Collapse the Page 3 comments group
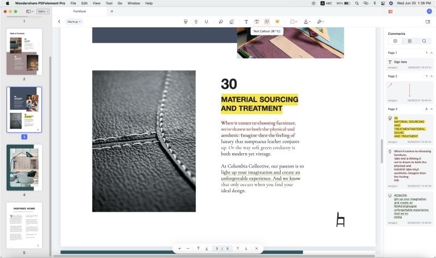The height and width of the screenshot is (258, 436). click(431, 109)
